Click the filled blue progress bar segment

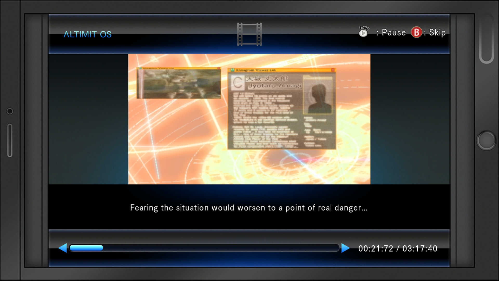pos(86,248)
